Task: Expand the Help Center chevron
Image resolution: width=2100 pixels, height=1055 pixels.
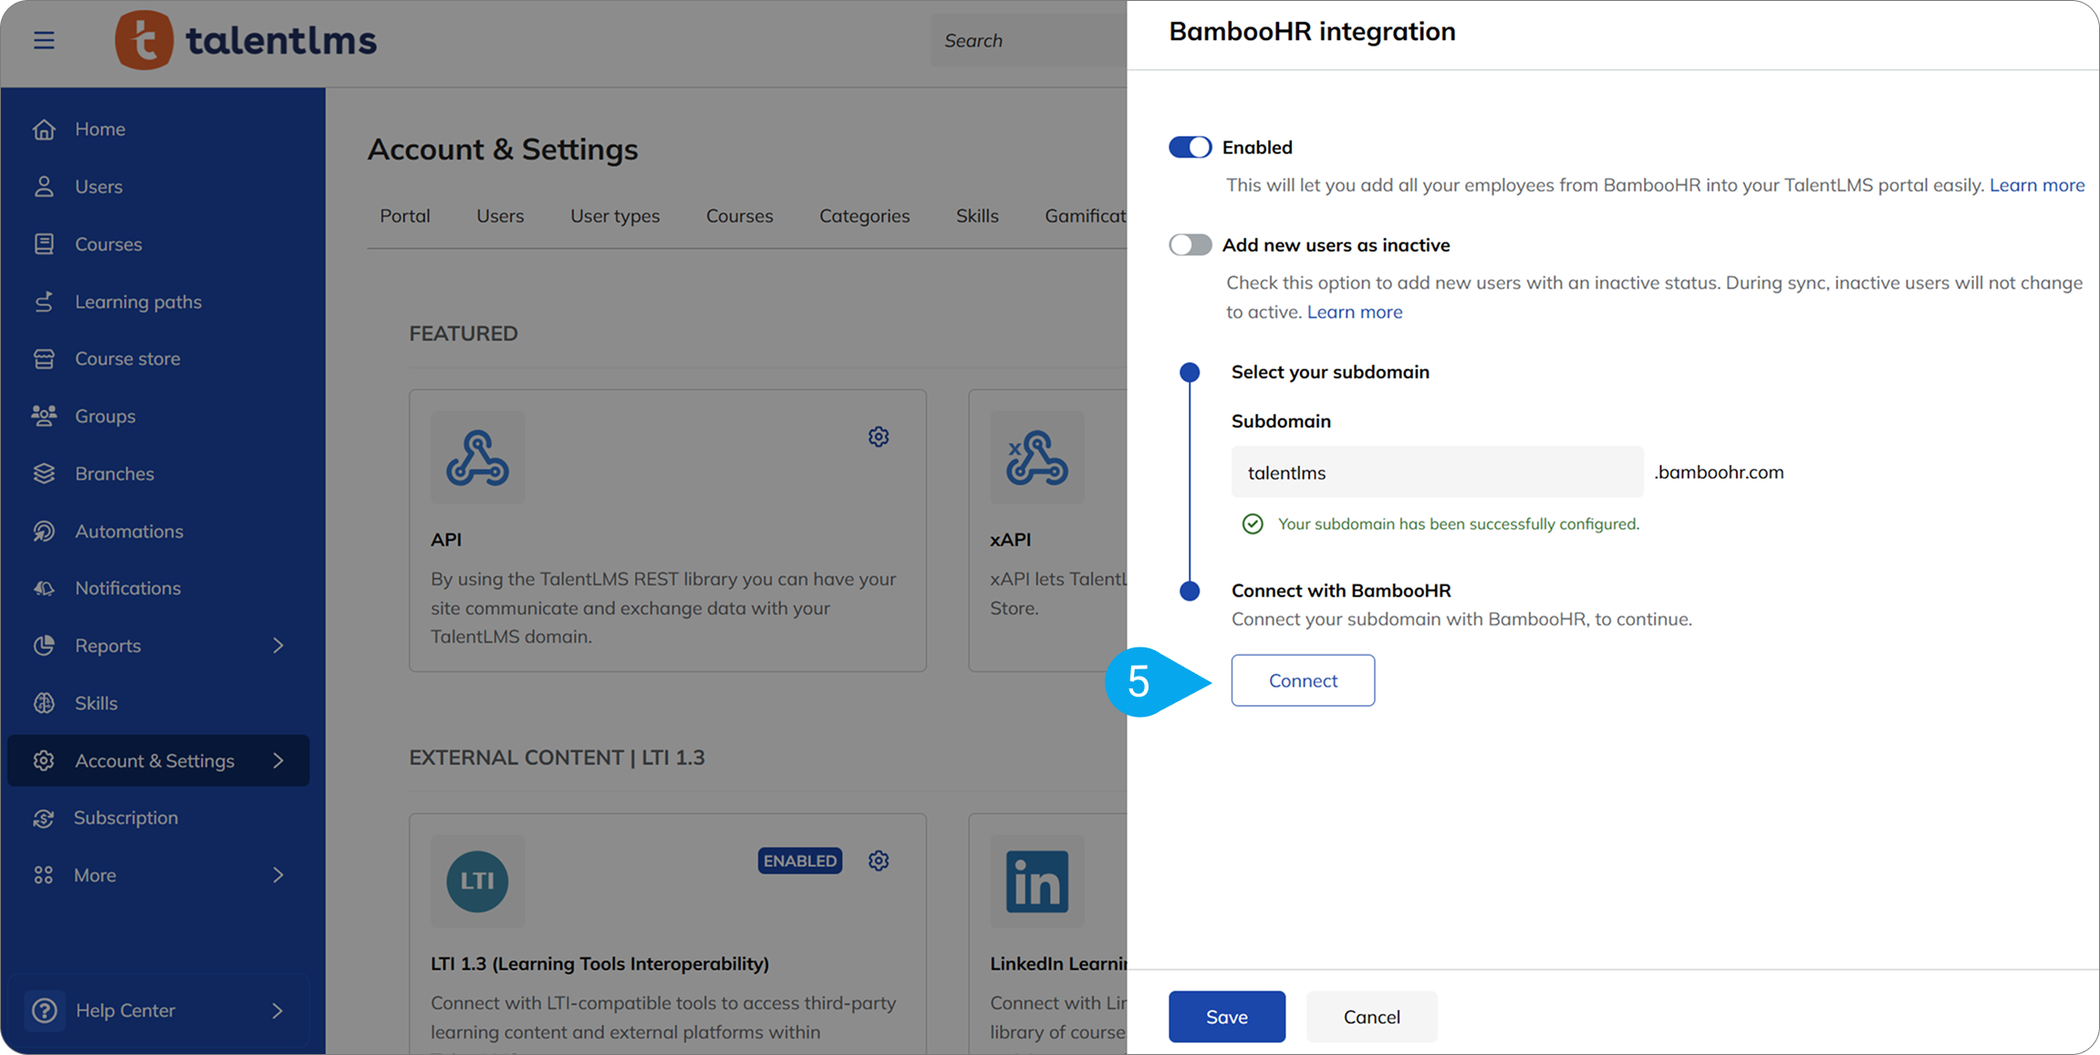Action: [278, 1010]
